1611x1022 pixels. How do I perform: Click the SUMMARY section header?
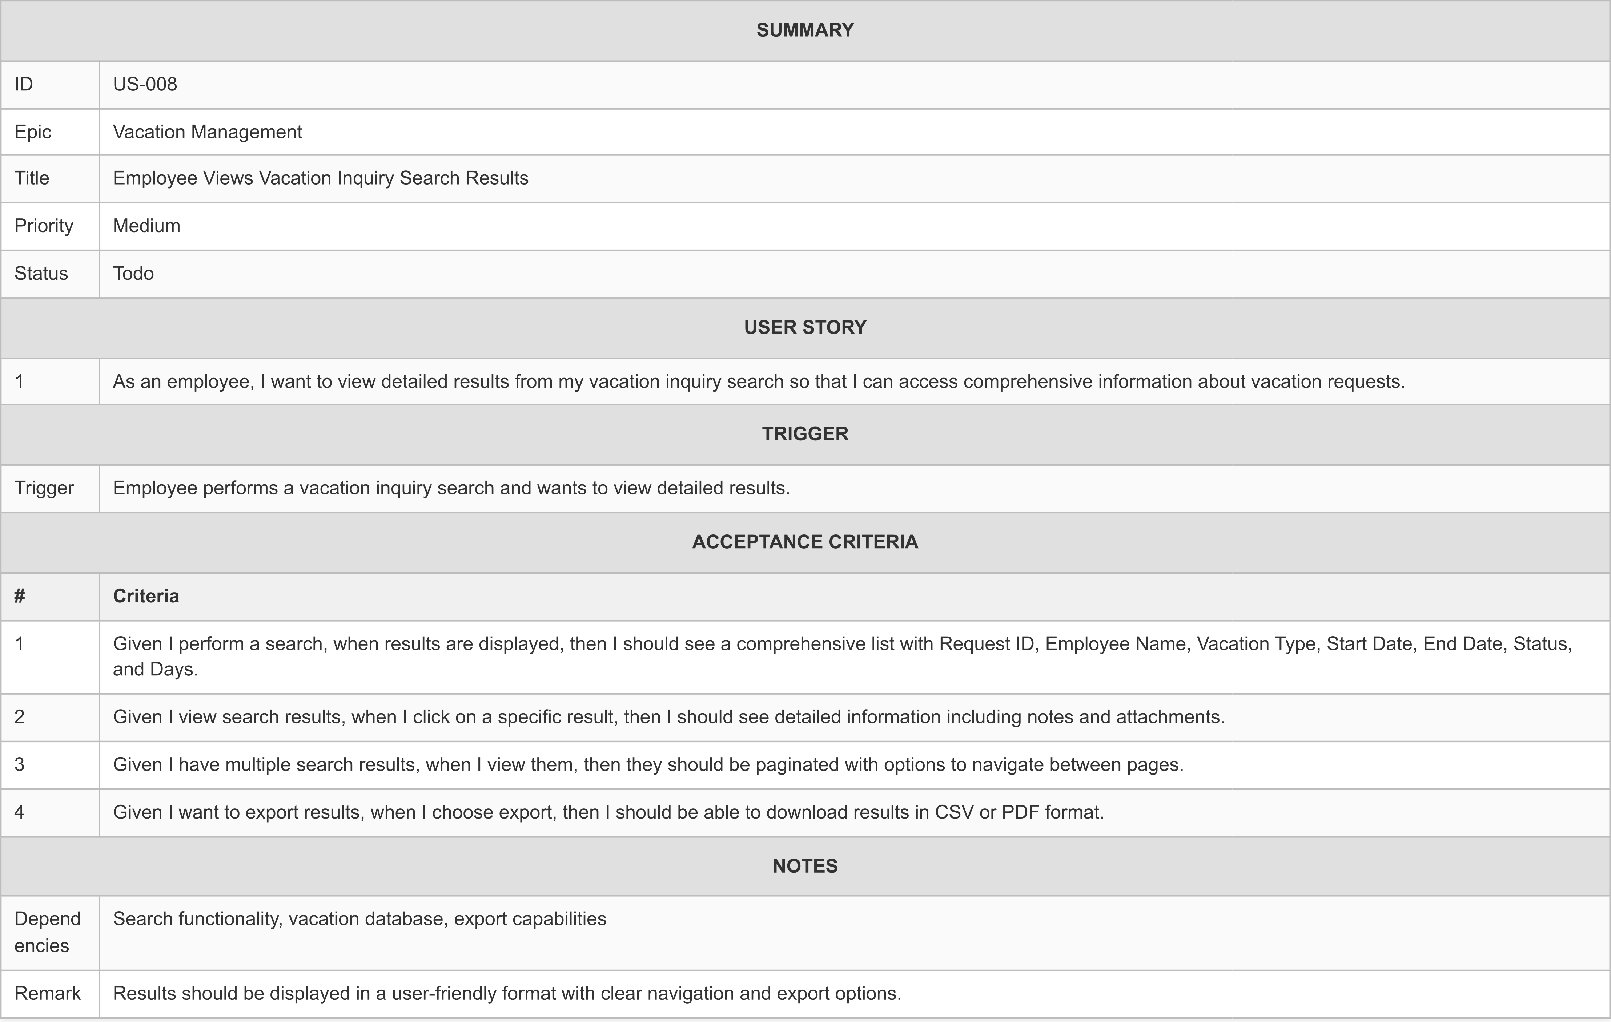click(805, 31)
